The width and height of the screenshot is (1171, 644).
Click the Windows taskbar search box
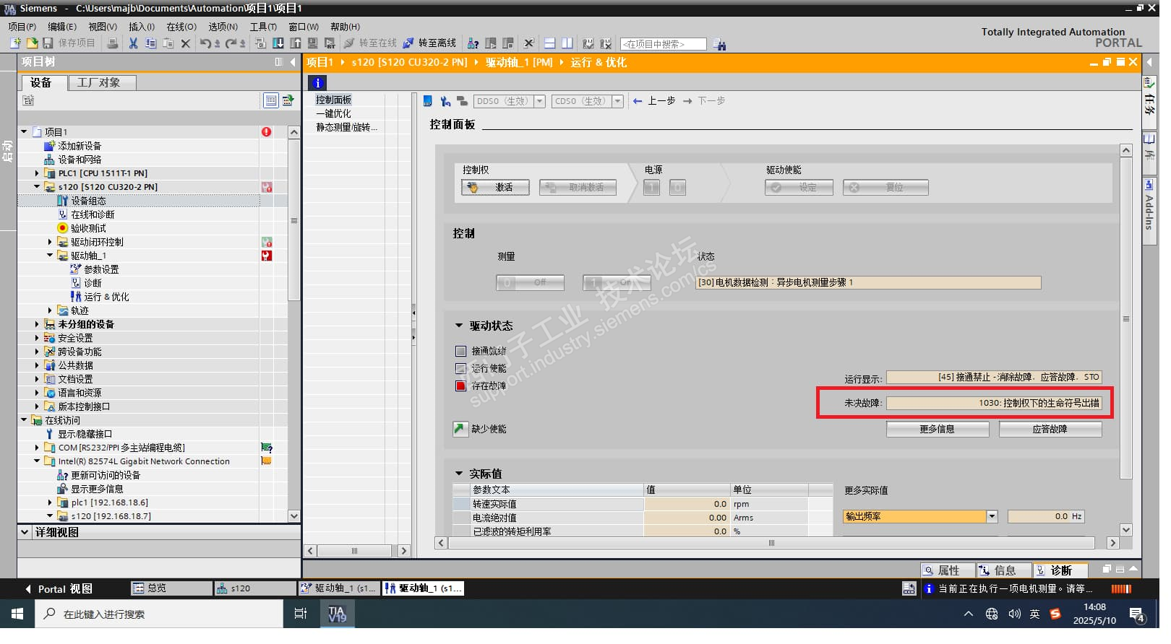coord(159,614)
